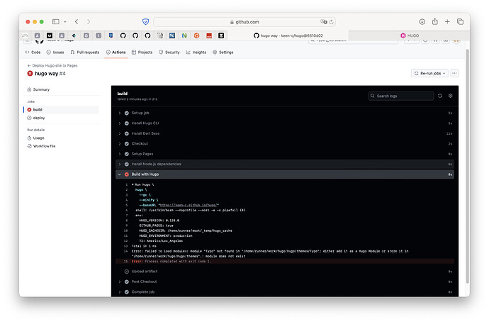Click the three-dots more options button
The width and height of the screenshot is (489, 322).
[454, 73]
